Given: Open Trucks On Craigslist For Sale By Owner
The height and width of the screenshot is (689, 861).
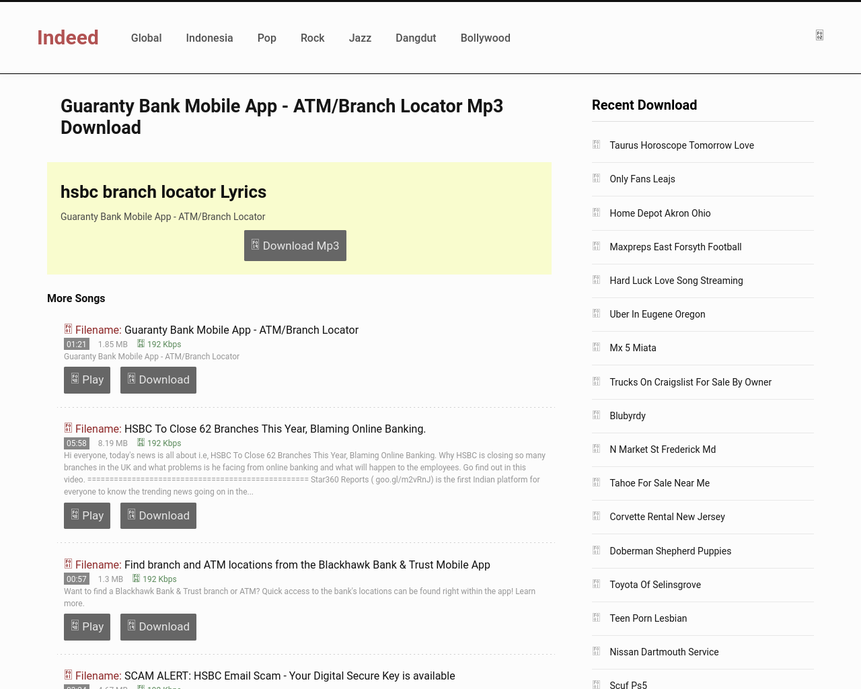Looking at the screenshot, I should tap(690, 382).
